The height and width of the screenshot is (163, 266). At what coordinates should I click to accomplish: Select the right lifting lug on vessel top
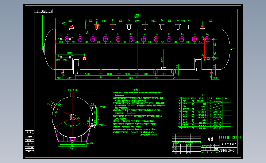pos(202,27)
